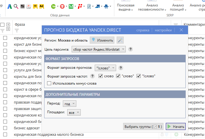Click the boxed I icon in the table header
Viewport: 205px width, 139px height.
click(8, 25)
